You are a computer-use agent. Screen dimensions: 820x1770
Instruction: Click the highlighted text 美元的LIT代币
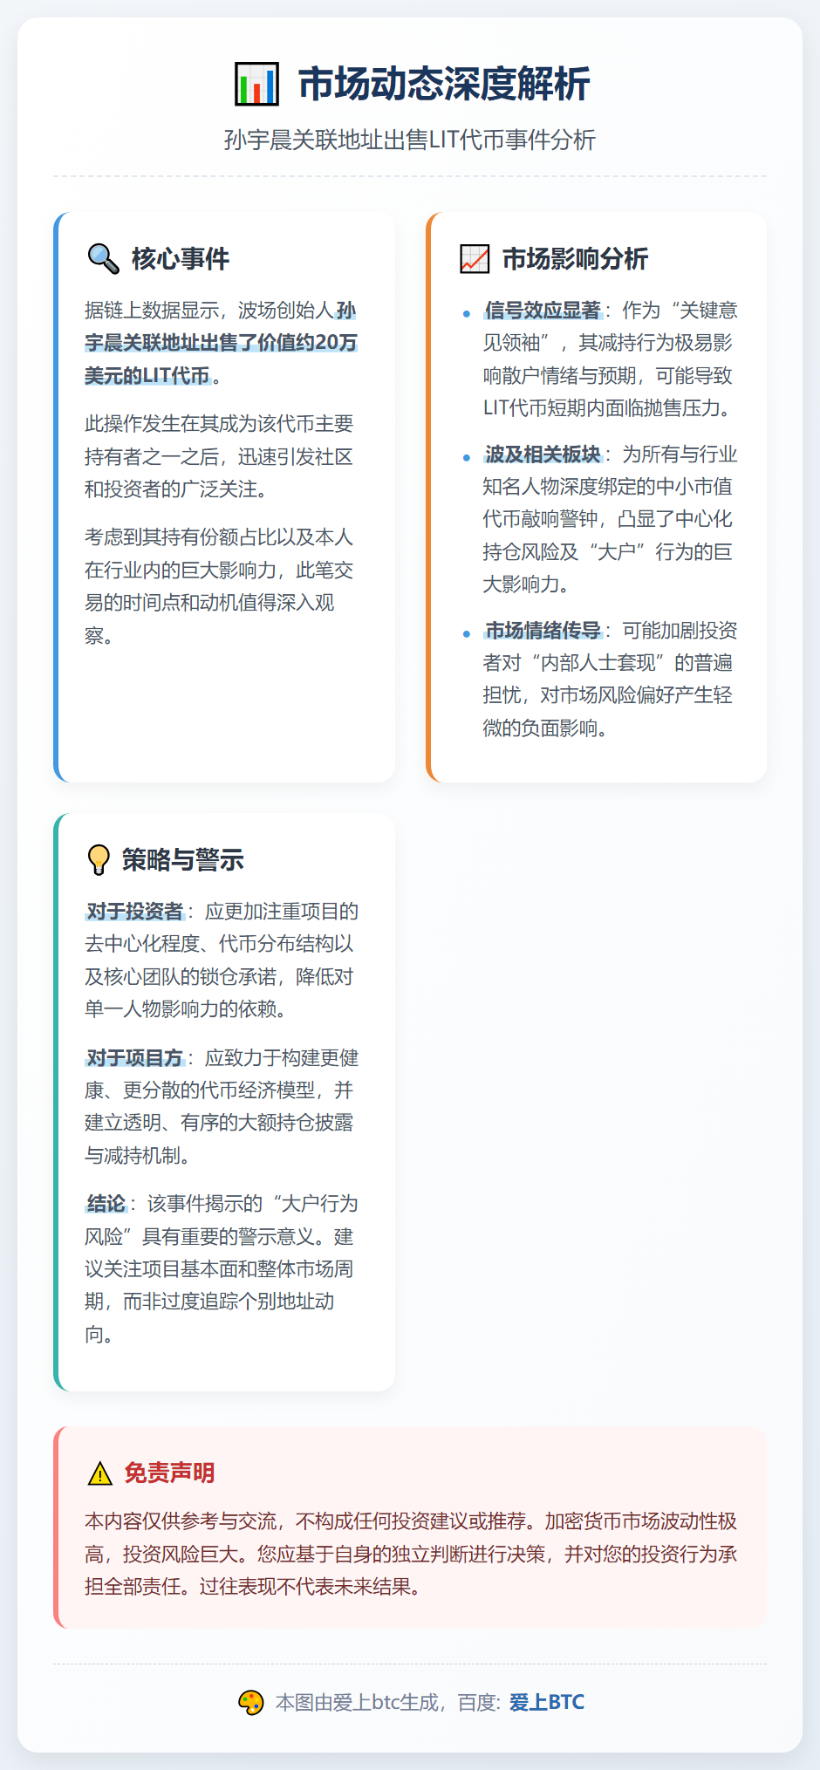pos(147,375)
